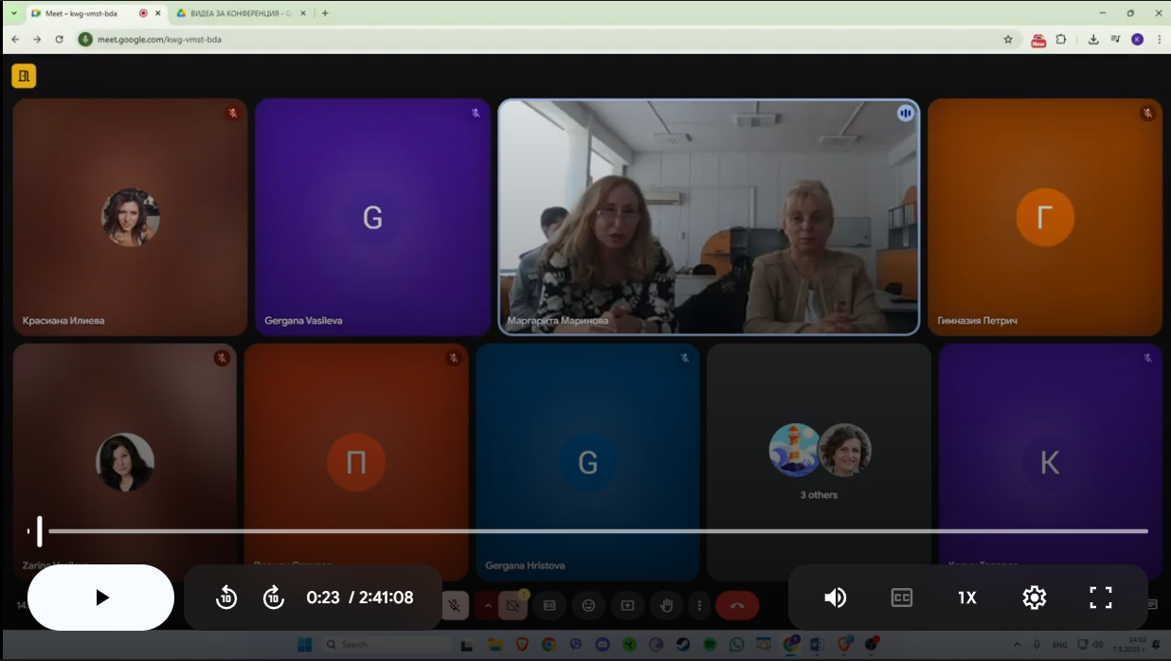Viewport: 1171px width, 661px height.
Task: Click Маргарита Маринова video tile
Action: (x=709, y=218)
